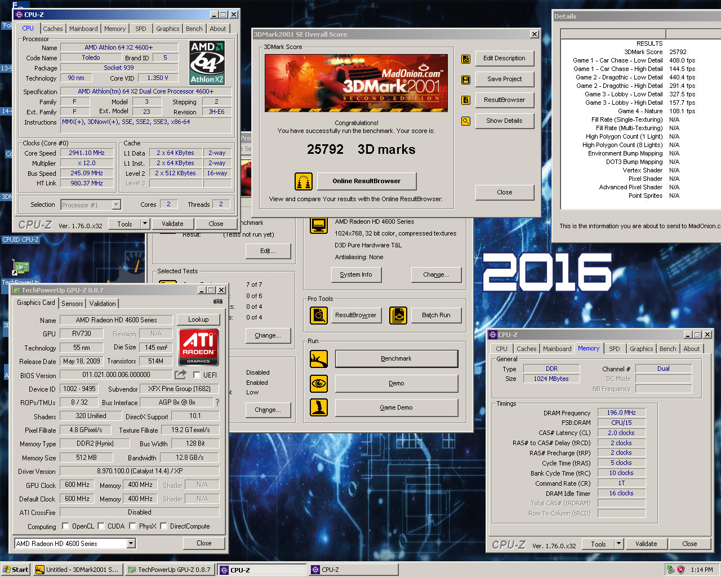Click the Bus Interface question mark icon
Viewport: 721px width, 577px height.
pyautogui.click(x=217, y=402)
